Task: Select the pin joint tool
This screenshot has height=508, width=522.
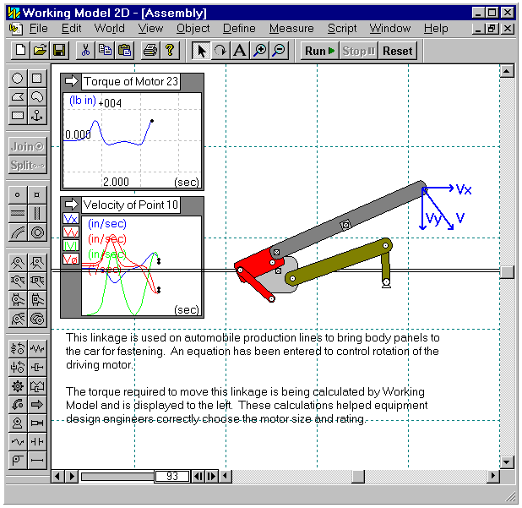Action: point(17,263)
